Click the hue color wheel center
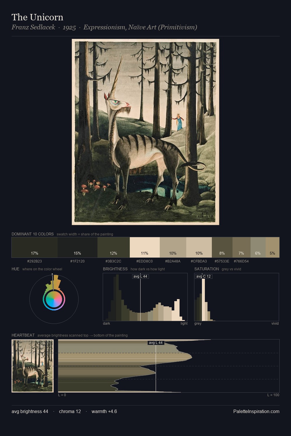Screen dimensions: 291x436 coord(54,299)
